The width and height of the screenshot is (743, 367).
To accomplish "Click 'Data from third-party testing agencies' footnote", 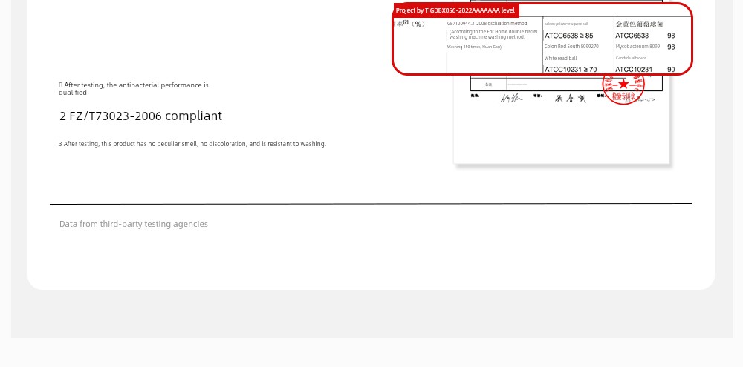I will [x=134, y=224].
